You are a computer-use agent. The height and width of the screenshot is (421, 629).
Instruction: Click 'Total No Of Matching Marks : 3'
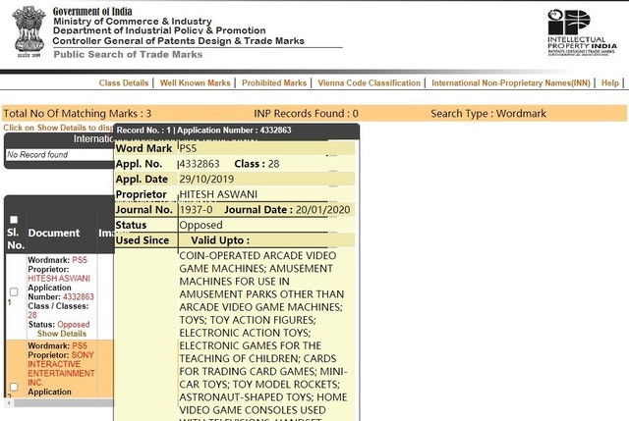coord(78,114)
